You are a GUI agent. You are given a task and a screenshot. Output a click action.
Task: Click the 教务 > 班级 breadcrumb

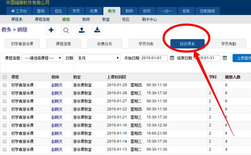(x=14, y=30)
